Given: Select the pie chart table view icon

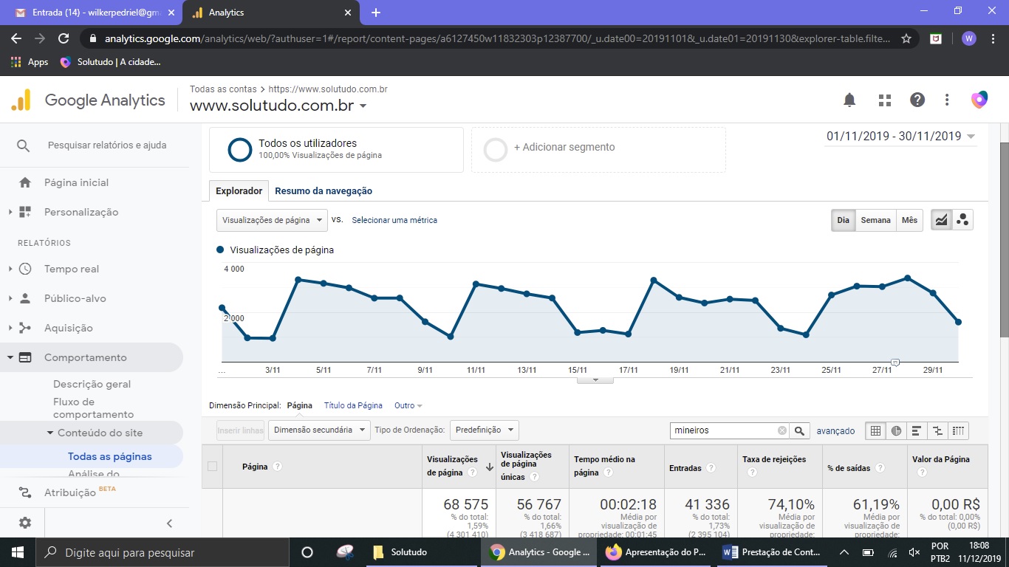Looking at the screenshot, I should coord(896,430).
